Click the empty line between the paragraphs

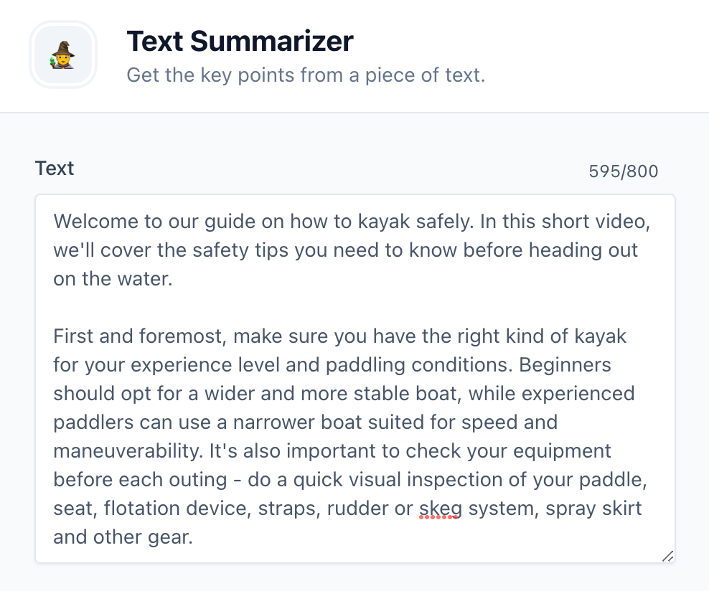[x=287, y=307]
